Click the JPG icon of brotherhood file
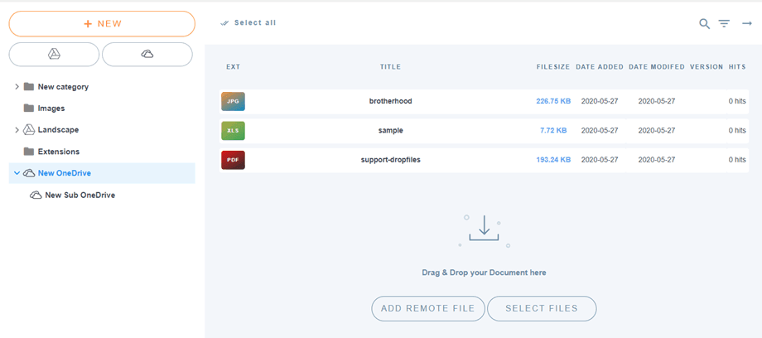Viewport: 762px width, 338px height. (233, 101)
